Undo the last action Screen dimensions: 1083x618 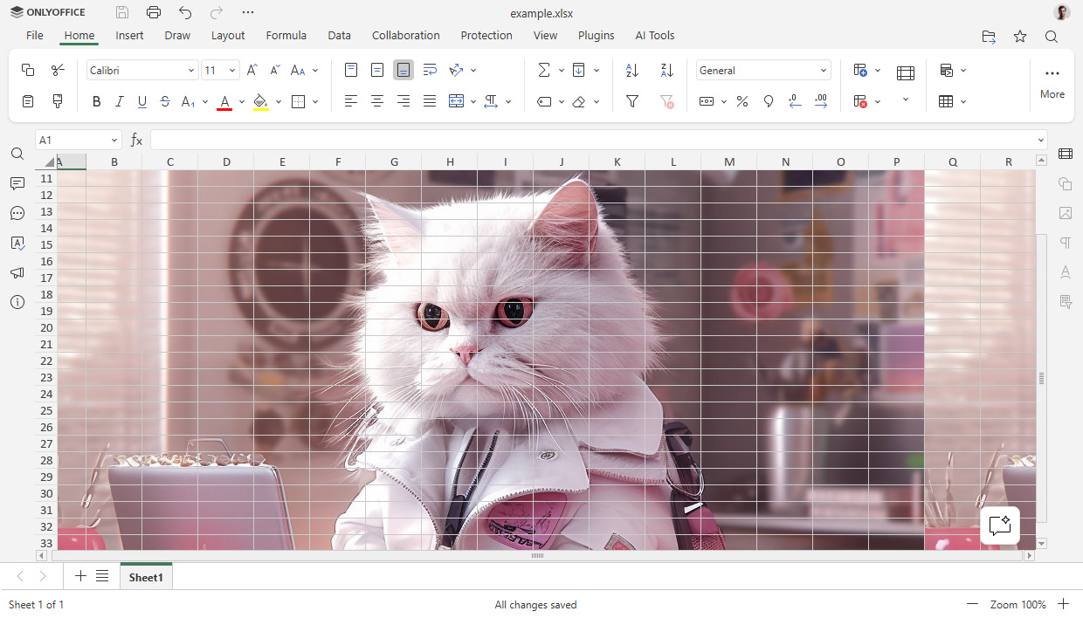pyautogui.click(x=185, y=12)
